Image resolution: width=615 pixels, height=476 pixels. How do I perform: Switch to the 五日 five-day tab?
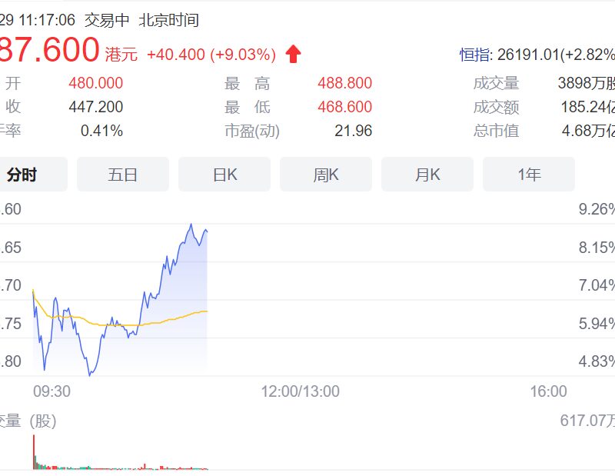point(123,175)
